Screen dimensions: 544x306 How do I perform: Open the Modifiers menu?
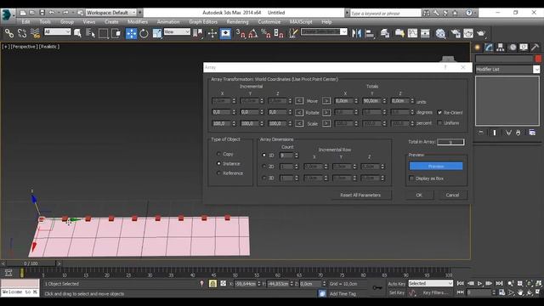[x=138, y=21]
